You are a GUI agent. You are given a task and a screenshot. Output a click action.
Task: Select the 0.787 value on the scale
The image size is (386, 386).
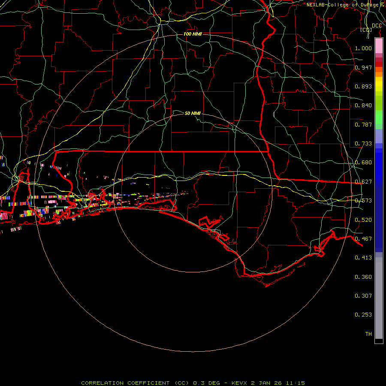[x=363, y=124]
